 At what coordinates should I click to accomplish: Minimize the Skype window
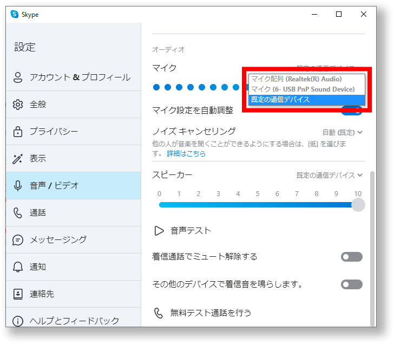pos(314,14)
